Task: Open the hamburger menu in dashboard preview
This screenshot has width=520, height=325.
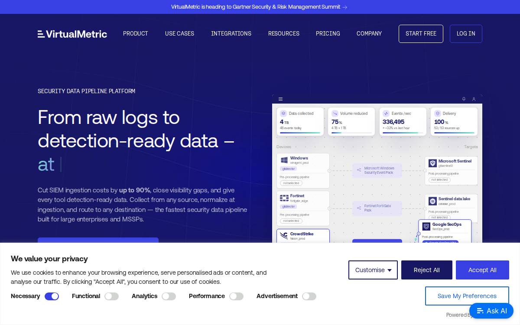Action: tap(280, 99)
